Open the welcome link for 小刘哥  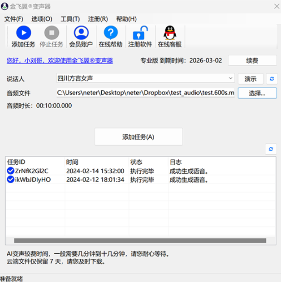coord(60,60)
